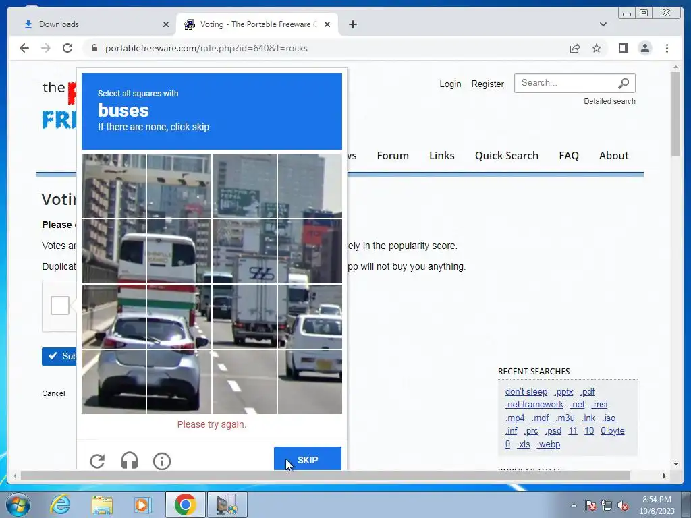The image size is (691, 518).
Task: Open the Chrome three-dot menu
Action: 667,48
